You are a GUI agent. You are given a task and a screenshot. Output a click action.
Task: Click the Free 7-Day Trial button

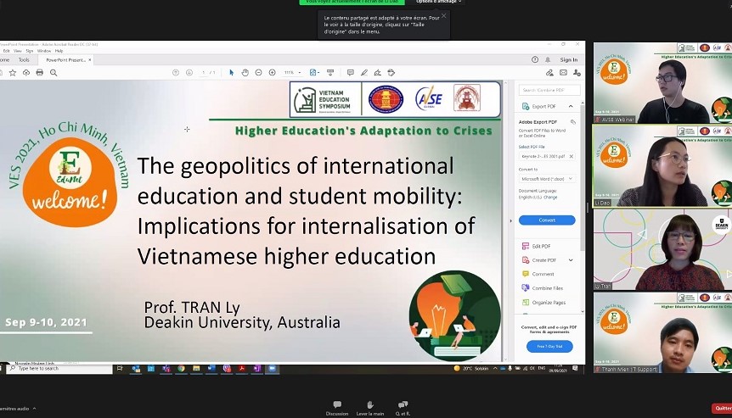click(x=549, y=347)
